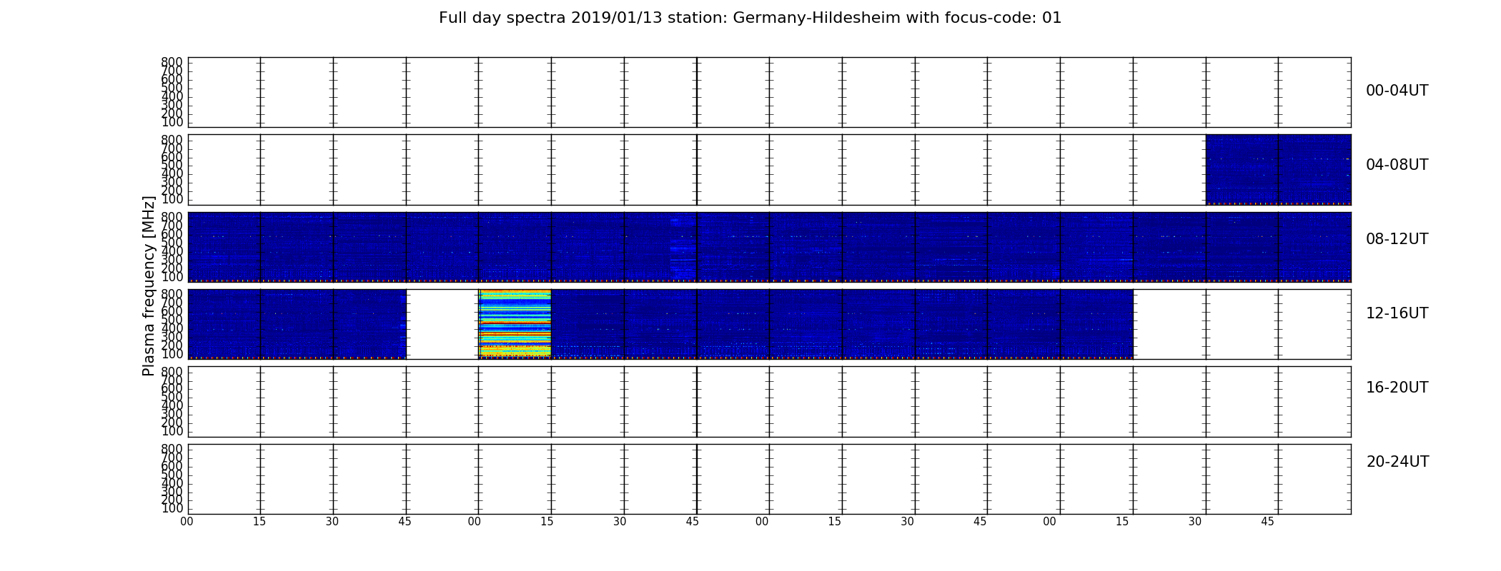Select the '12-16UT' row label
This screenshot has height=571, width=1501.
[x=1397, y=313]
